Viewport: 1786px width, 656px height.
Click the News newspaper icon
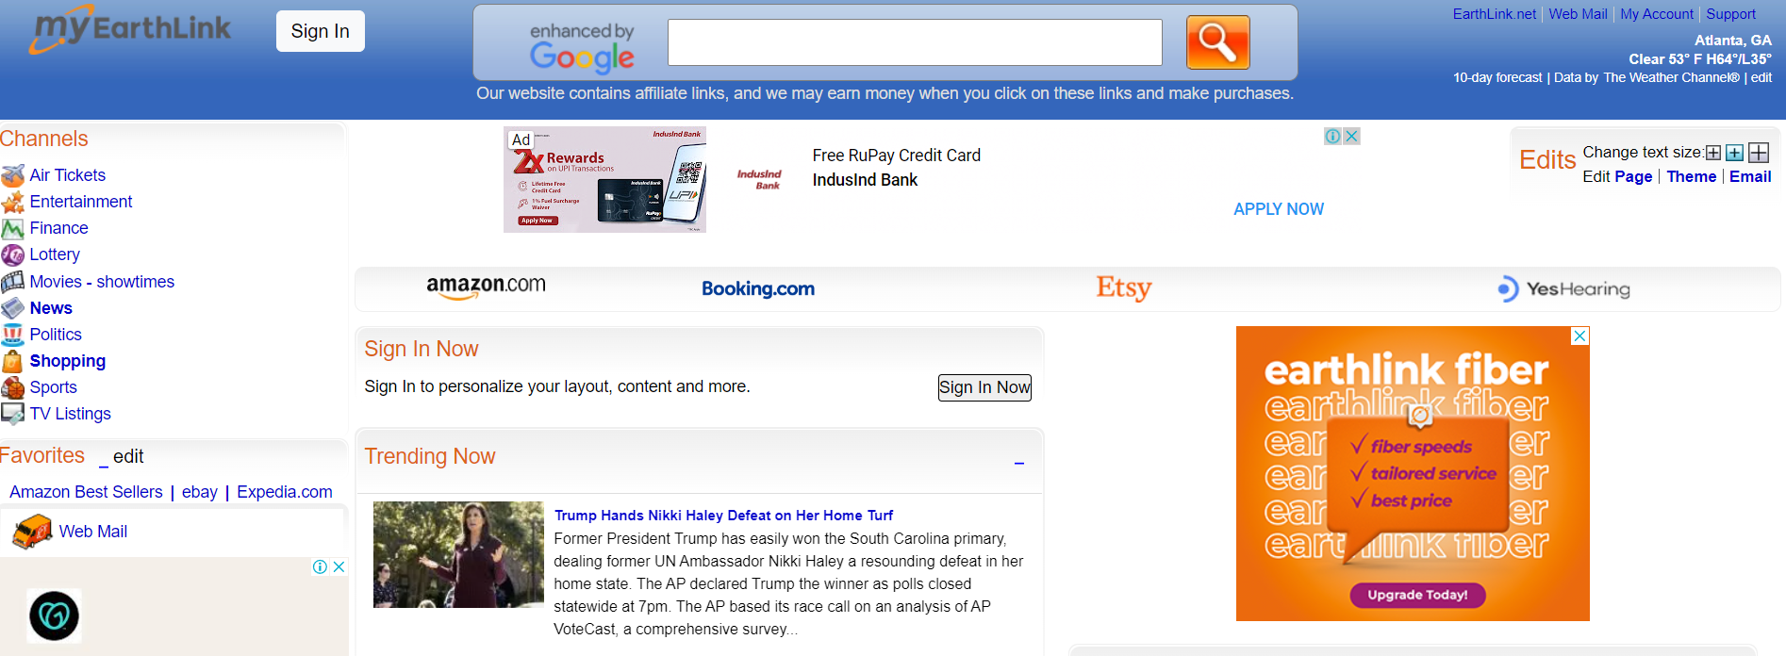13,308
